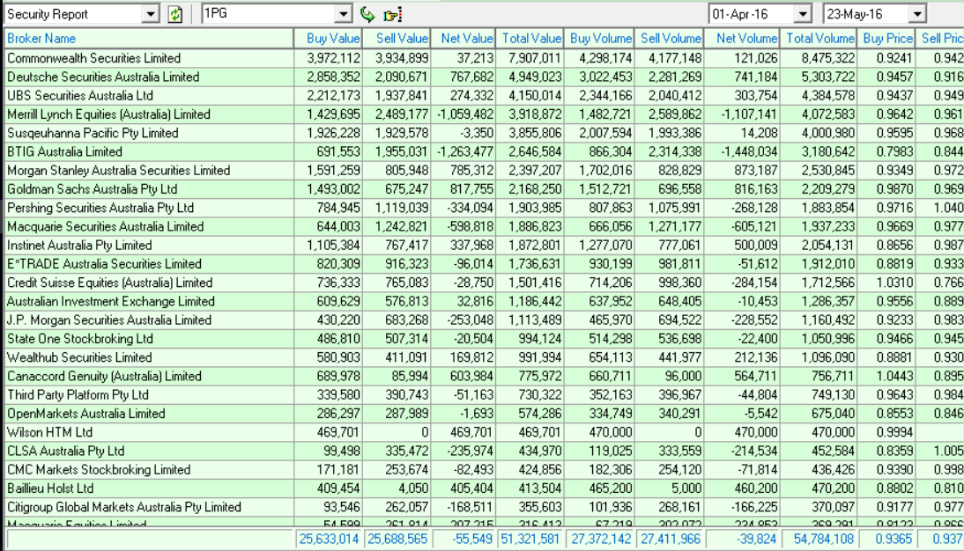Select the BTIG Australia Limited broker name
The width and height of the screenshot is (964, 551).
click(64, 151)
